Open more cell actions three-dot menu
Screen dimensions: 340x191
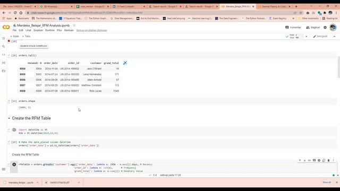coord(333,160)
